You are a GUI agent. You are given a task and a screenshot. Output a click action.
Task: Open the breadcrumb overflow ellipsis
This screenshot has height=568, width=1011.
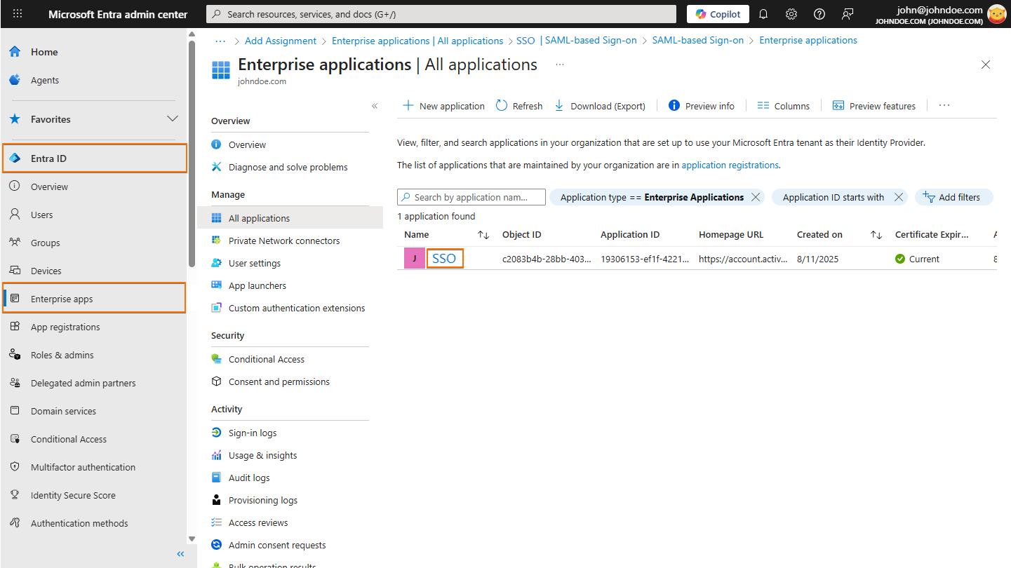point(220,41)
